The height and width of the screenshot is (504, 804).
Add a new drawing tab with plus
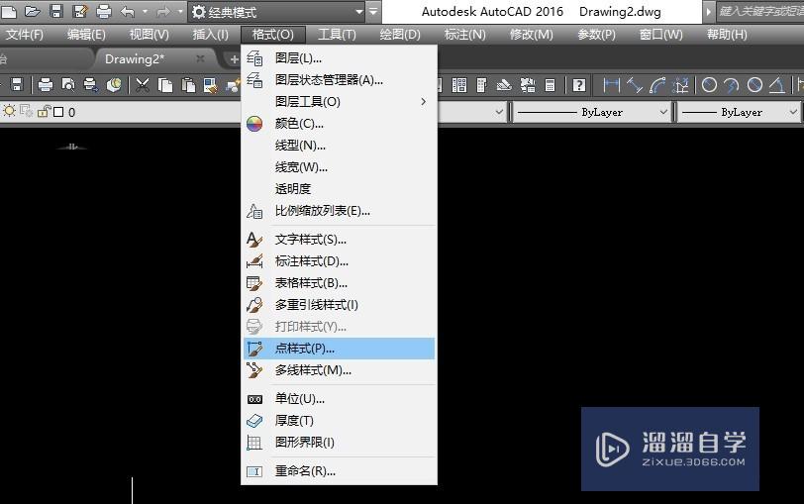coord(234,59)
